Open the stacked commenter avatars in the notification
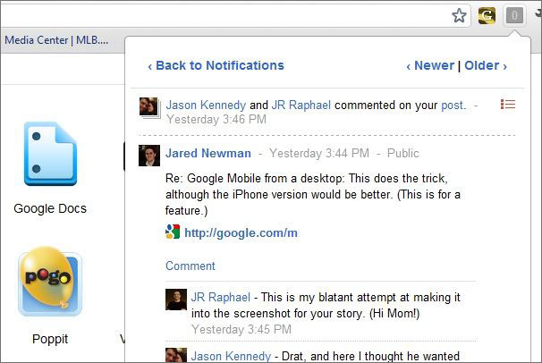Screen dimensions: 542x363 click(x=149, y=107)
